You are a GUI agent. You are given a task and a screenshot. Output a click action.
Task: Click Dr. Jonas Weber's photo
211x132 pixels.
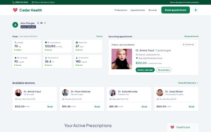tap(160, 93)
